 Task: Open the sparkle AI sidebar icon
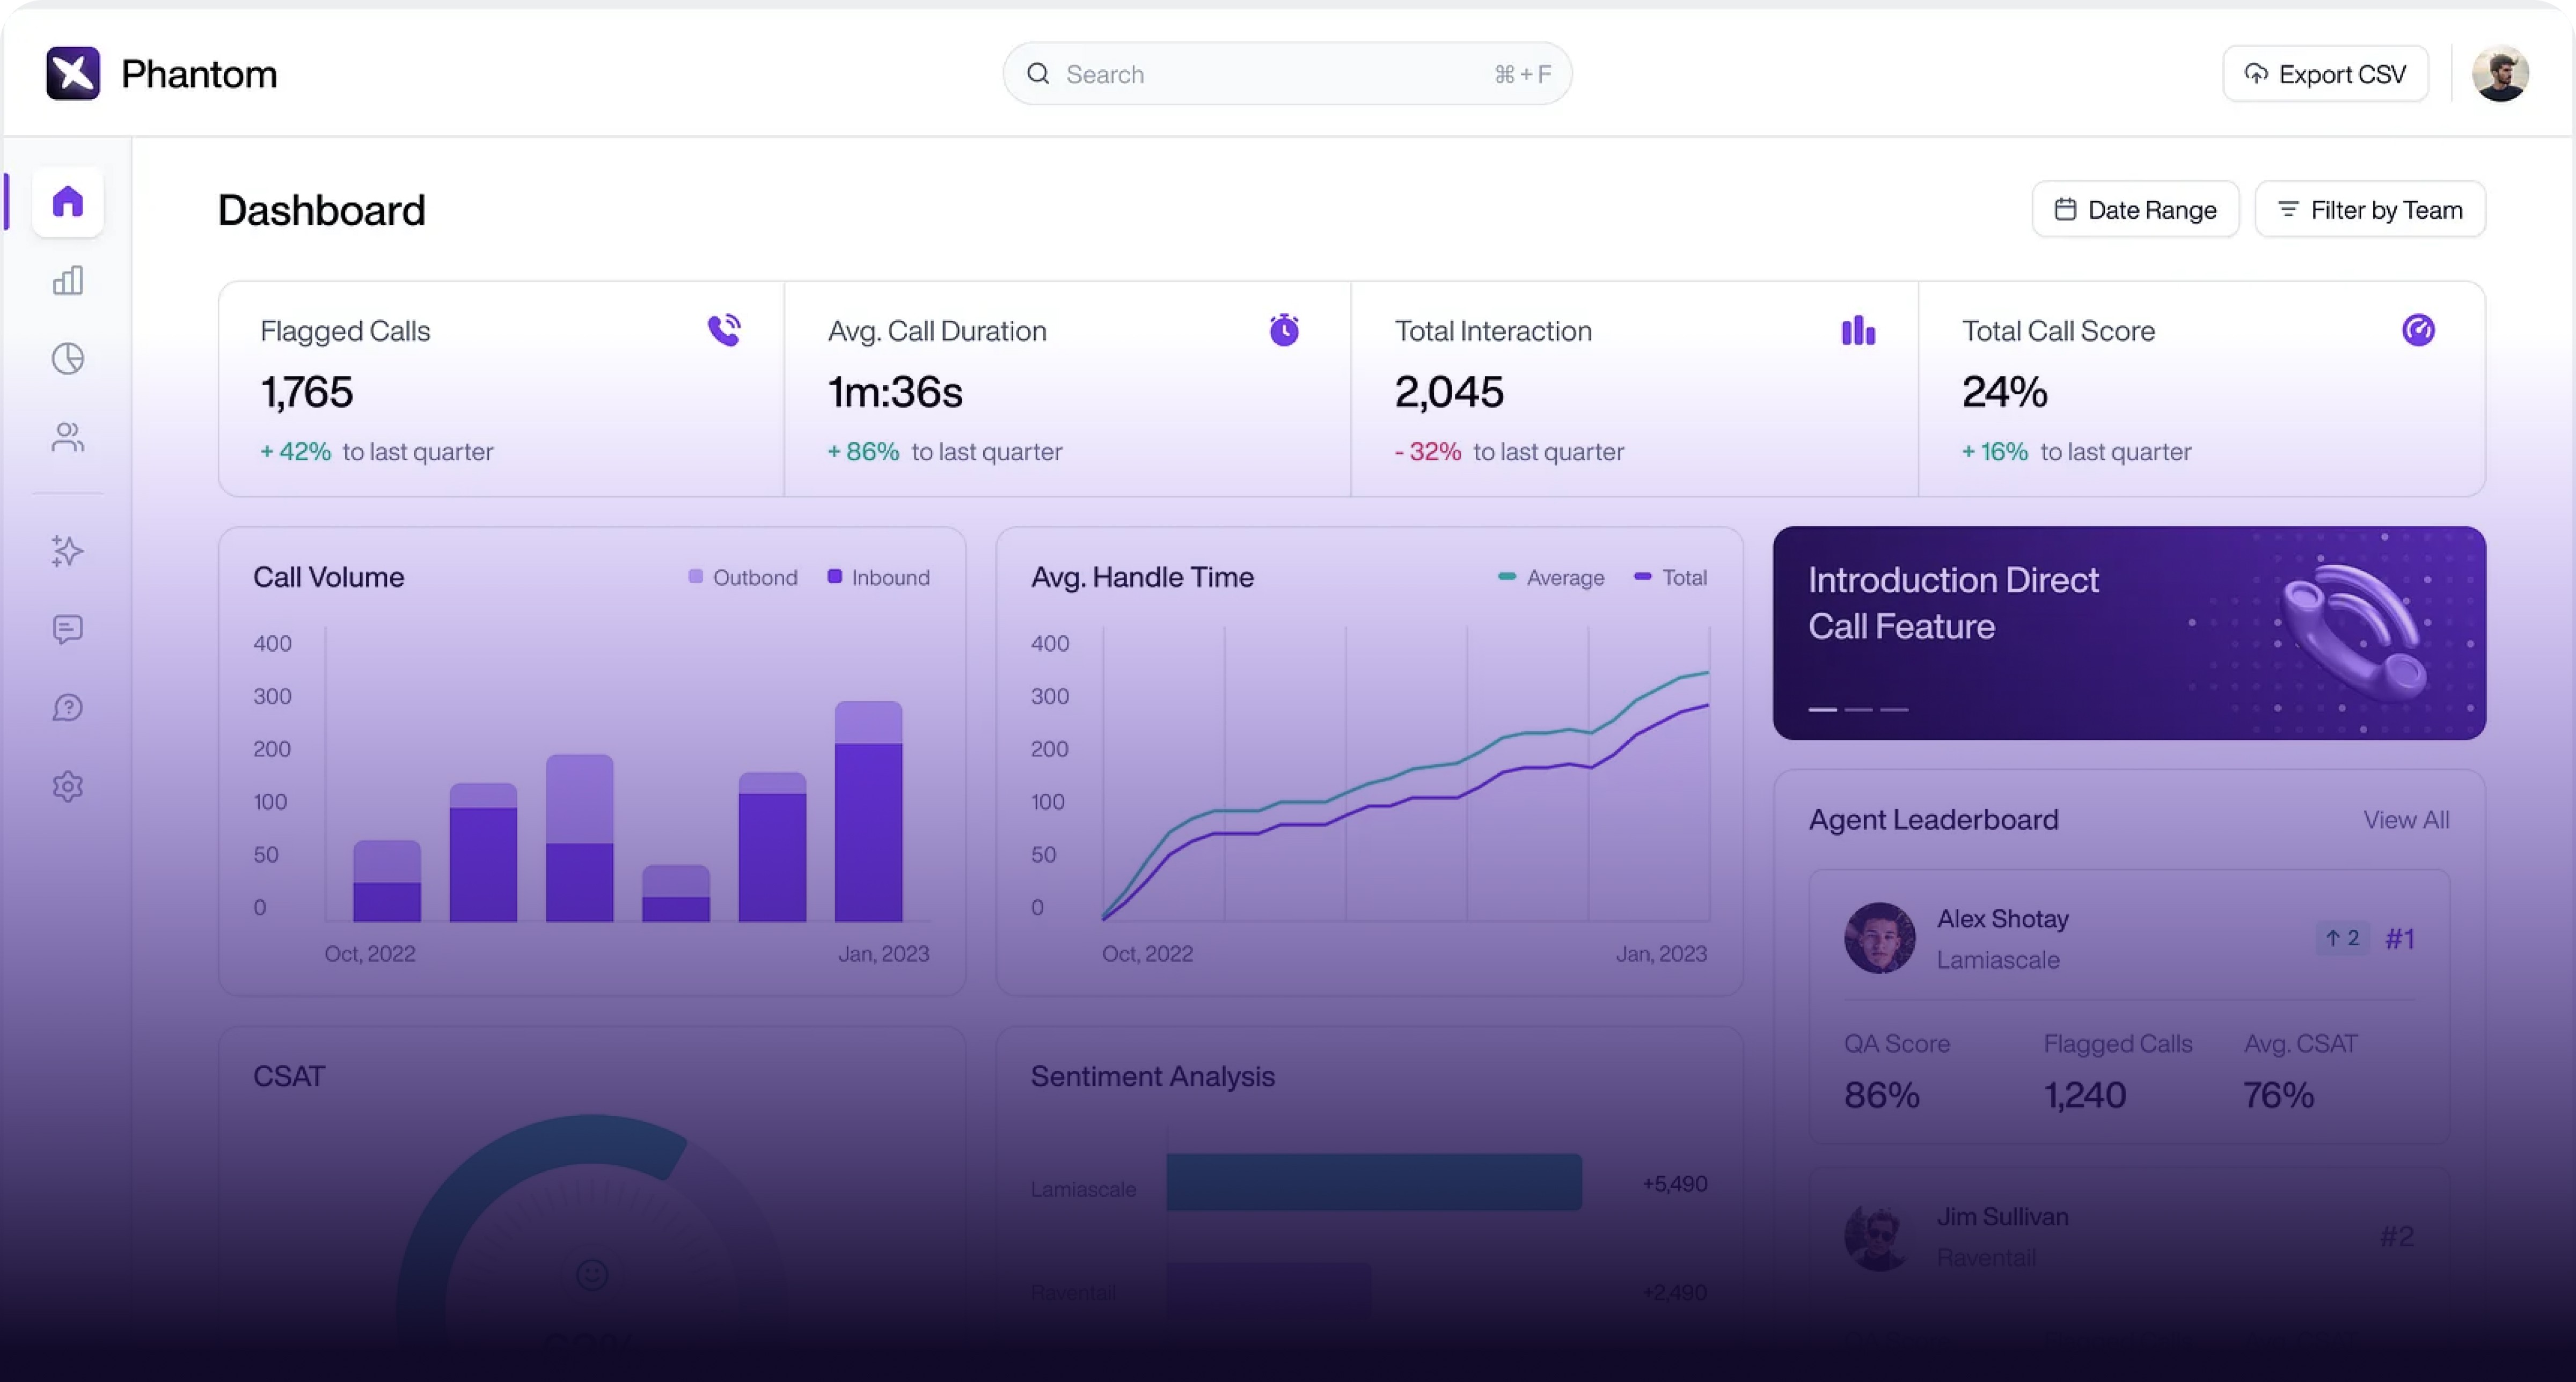point(68,551)
